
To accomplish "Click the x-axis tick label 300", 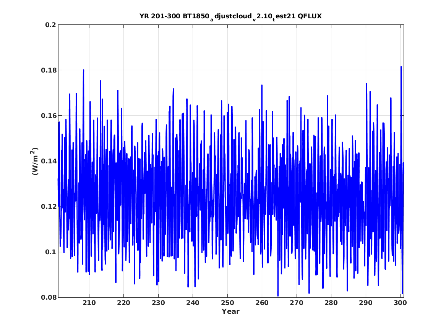I will tap(400, 303).
